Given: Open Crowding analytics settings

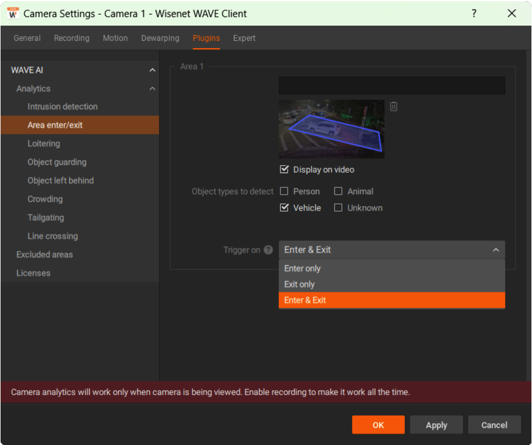Looking at the screenshot, I should pyautogui.click(x=79, y=199).
